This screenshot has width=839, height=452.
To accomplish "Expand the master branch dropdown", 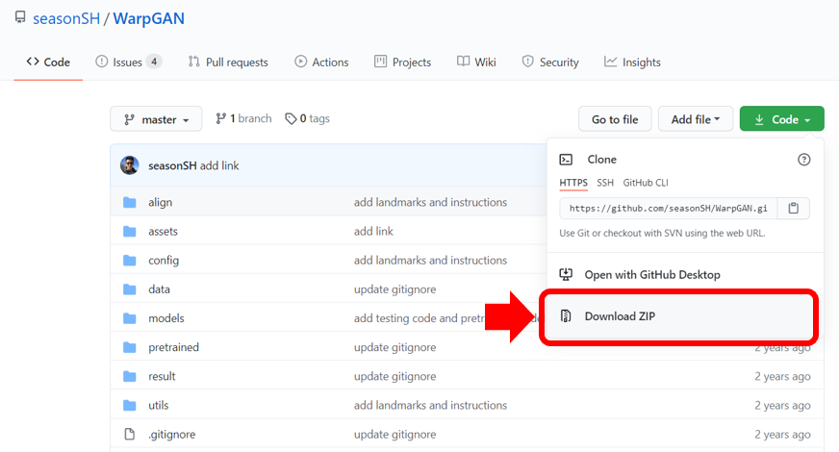I will pyautogui.click(x=156, y=118).
